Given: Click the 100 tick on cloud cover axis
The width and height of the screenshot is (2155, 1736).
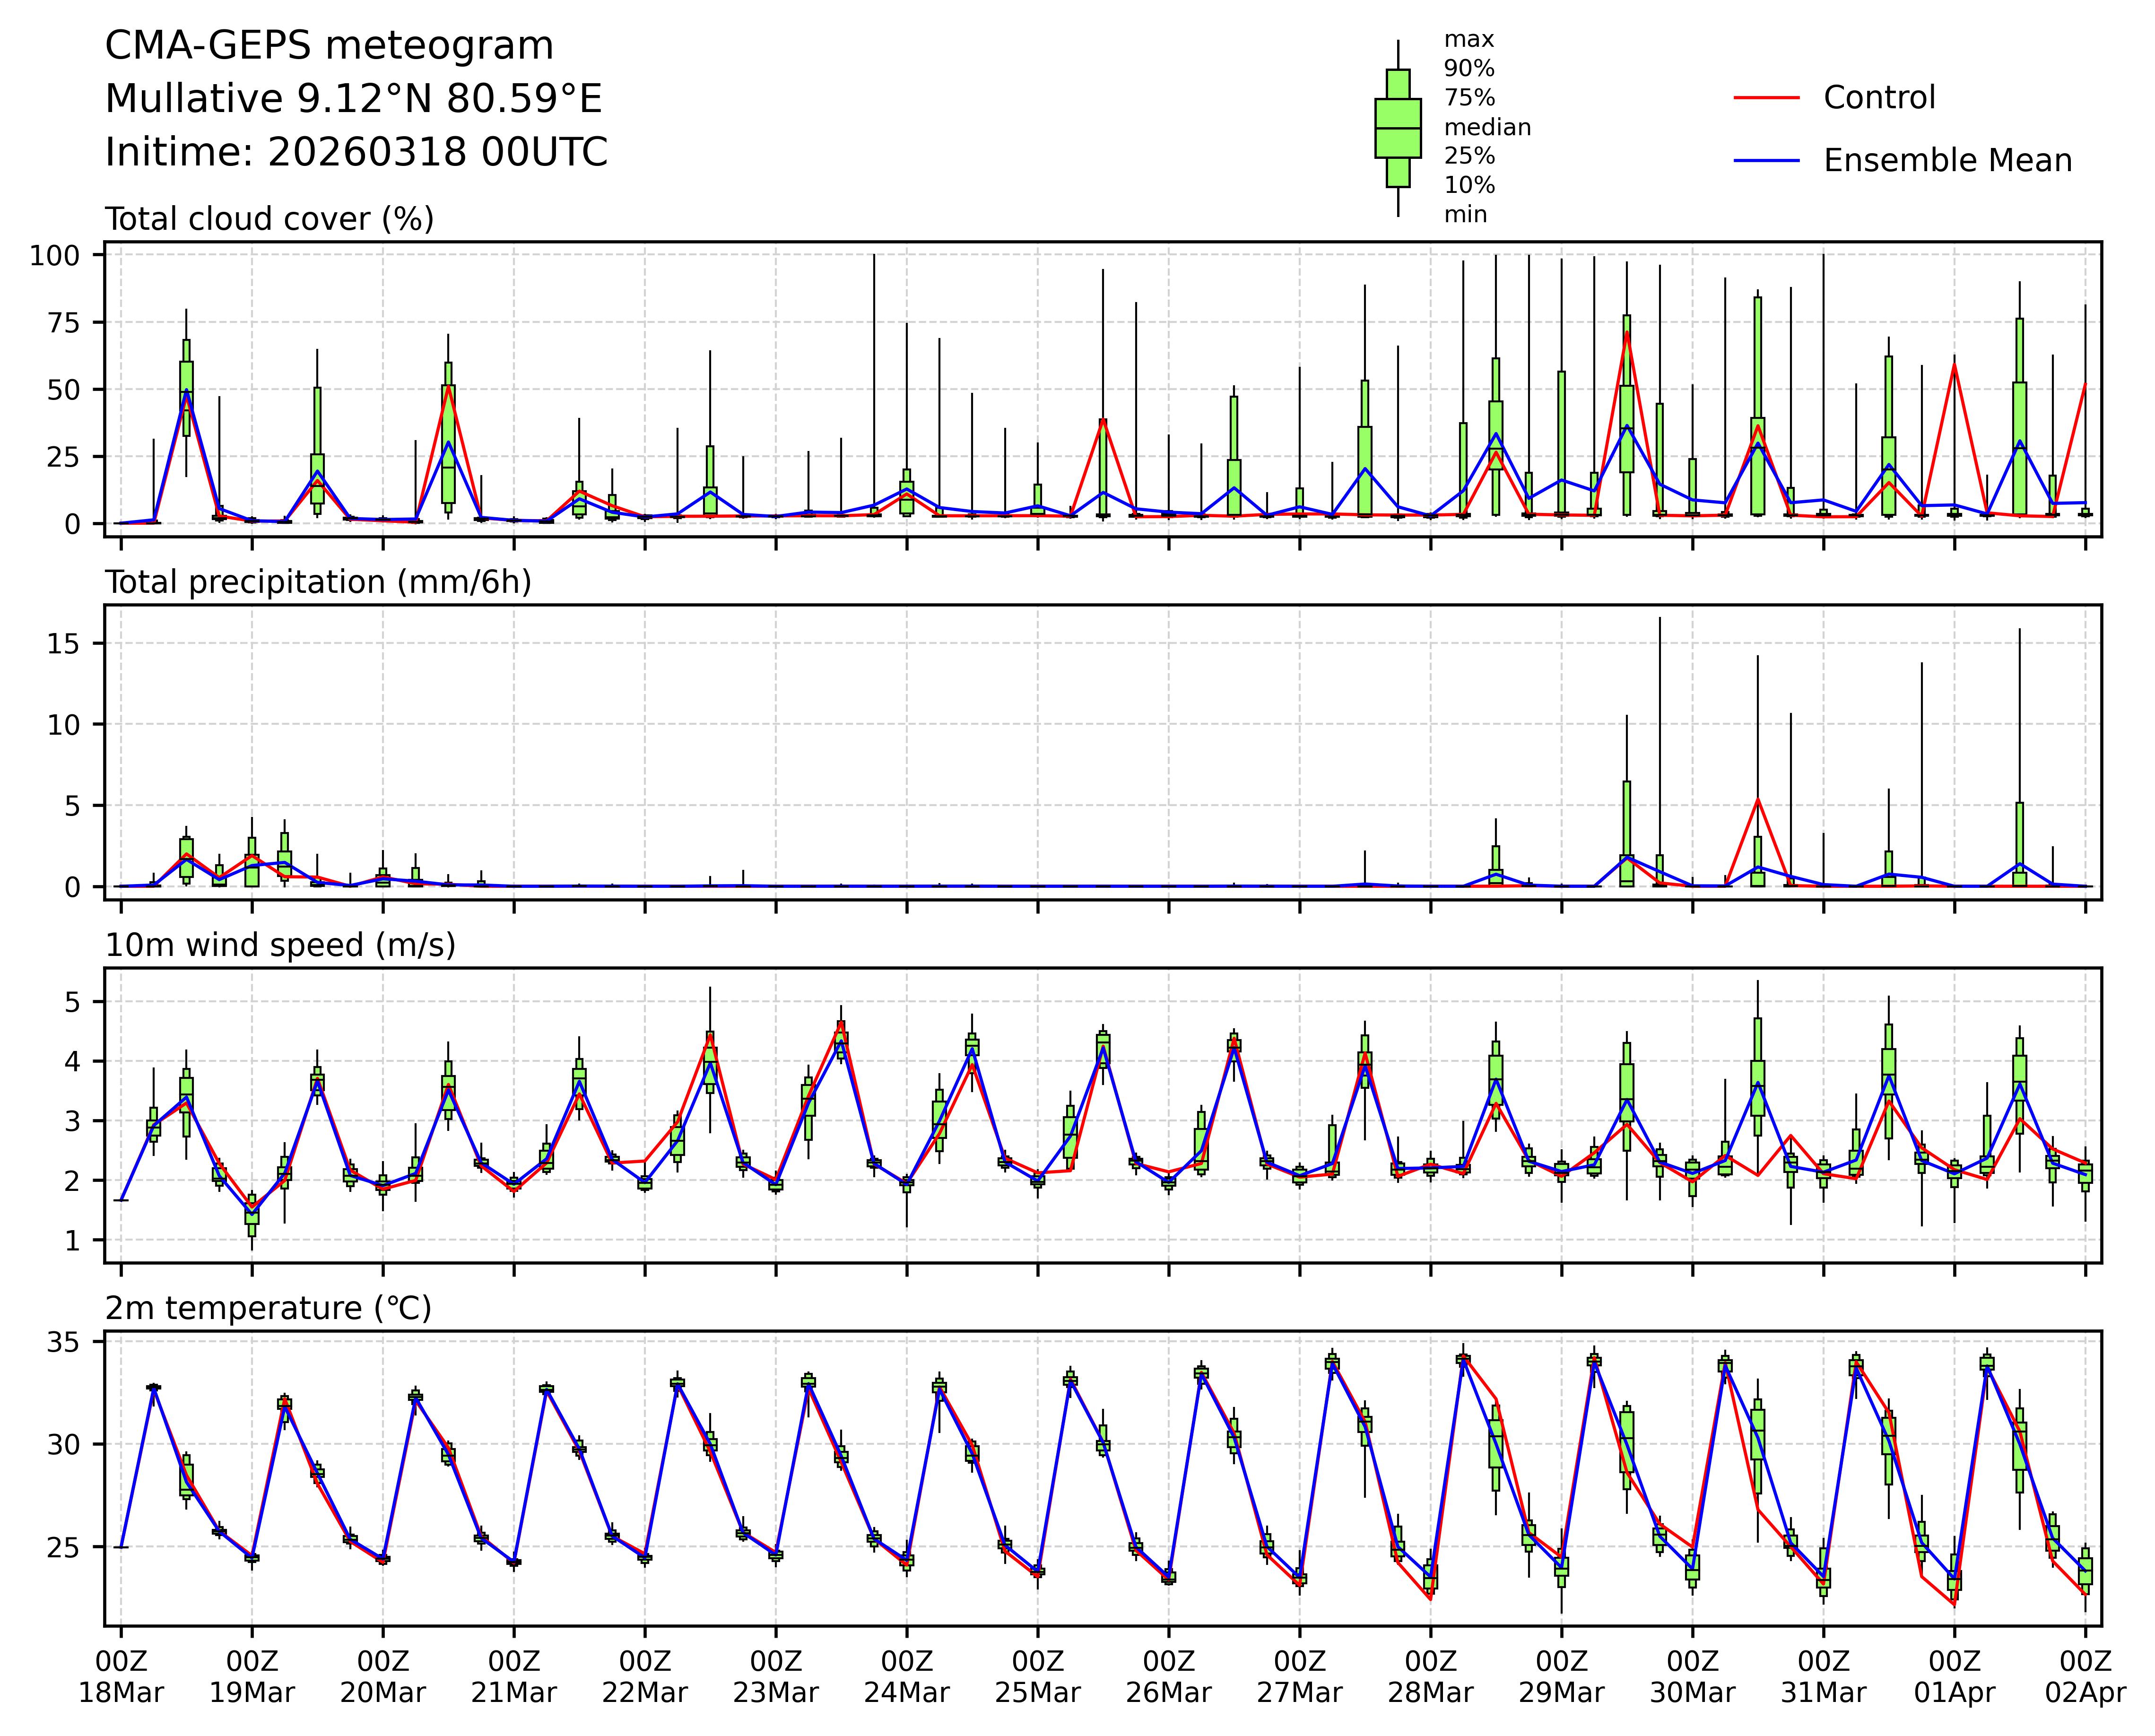Looking at the screenshot, I should point(54,256).
